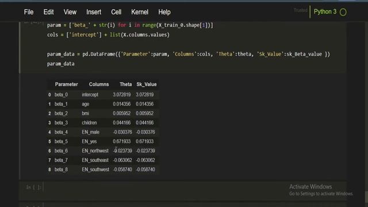The image size is (368, 207).
Task: Open the View menu
Action: (x=70, y=12)
